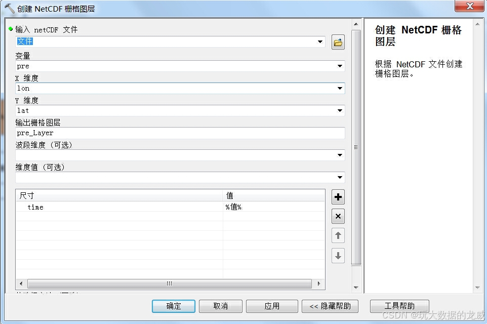Move dimension entry up with arrow icon

338,235
